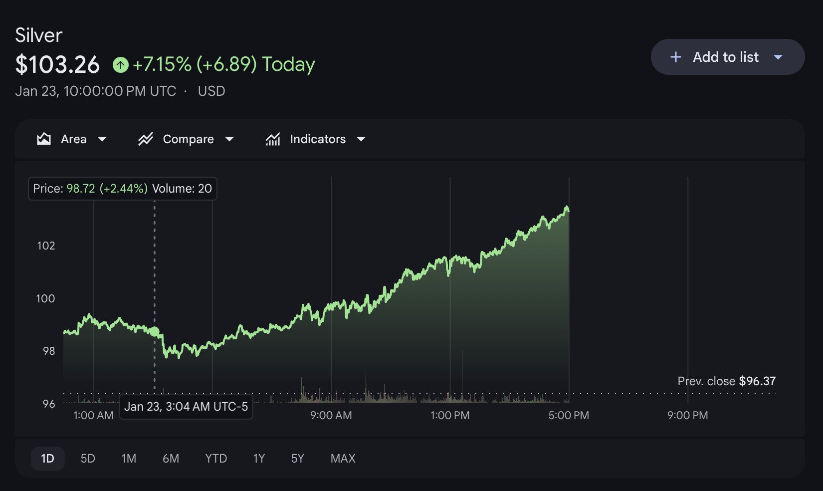Open the Add to list dropdown caret
Viewport: 823px width, 491px height.
click(x=778, y=57)
